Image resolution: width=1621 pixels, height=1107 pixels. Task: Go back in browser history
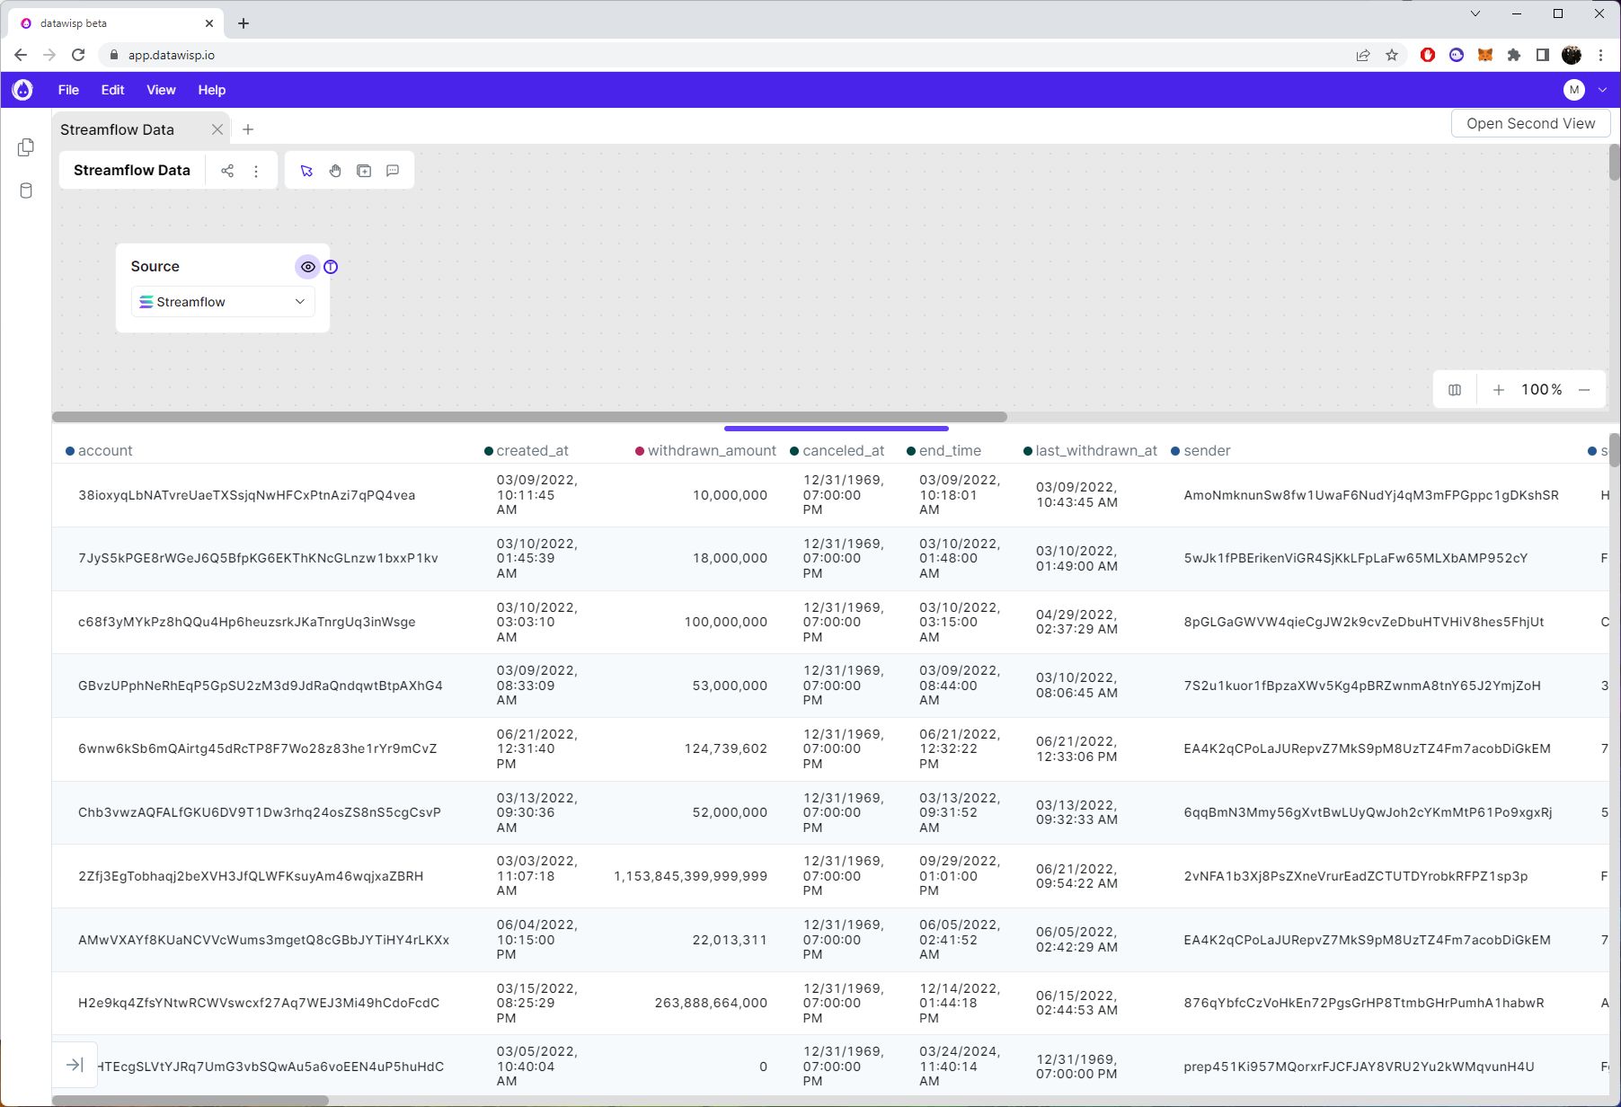(21, 55)
